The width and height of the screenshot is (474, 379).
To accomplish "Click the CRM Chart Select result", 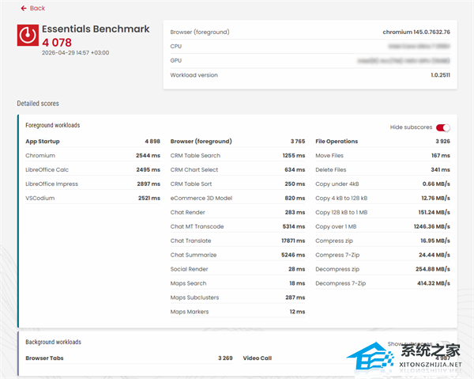I will pos(238,170).
